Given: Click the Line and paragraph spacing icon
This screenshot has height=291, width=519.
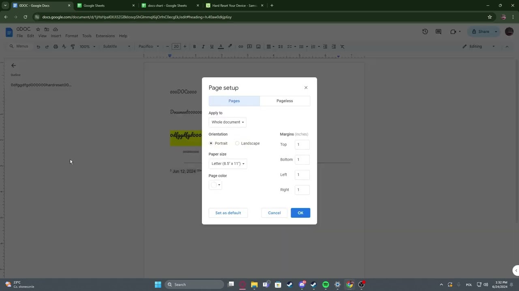Looking at the screenshot, I should (280, 46).
